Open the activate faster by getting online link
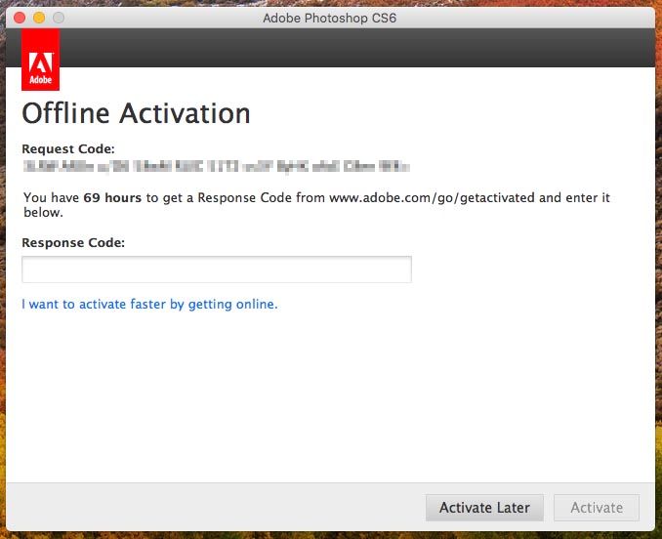The width and height of the screenshot is (662, 539). (x=150, y=305)
